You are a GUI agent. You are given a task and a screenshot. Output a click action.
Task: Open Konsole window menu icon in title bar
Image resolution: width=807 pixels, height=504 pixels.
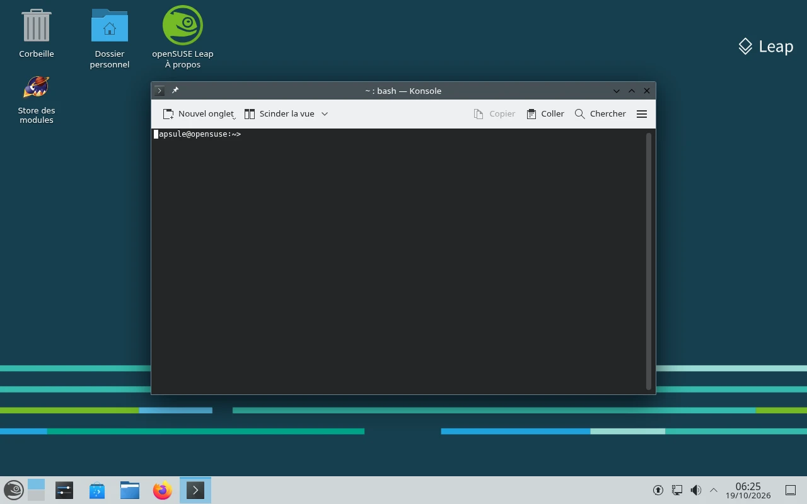coord(160,91)
